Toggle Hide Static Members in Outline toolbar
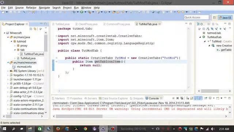Image resolution: width=234 pixels, height=132 pixels. pos(216,29)
